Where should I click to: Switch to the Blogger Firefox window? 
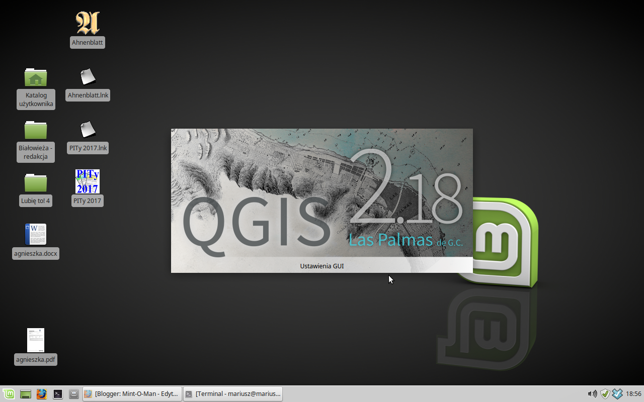pyautogui.click(x=132, y=394)
